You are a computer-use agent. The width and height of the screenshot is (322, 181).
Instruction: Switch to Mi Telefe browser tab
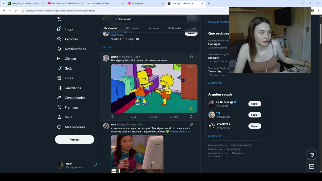[x=105, y=4]
